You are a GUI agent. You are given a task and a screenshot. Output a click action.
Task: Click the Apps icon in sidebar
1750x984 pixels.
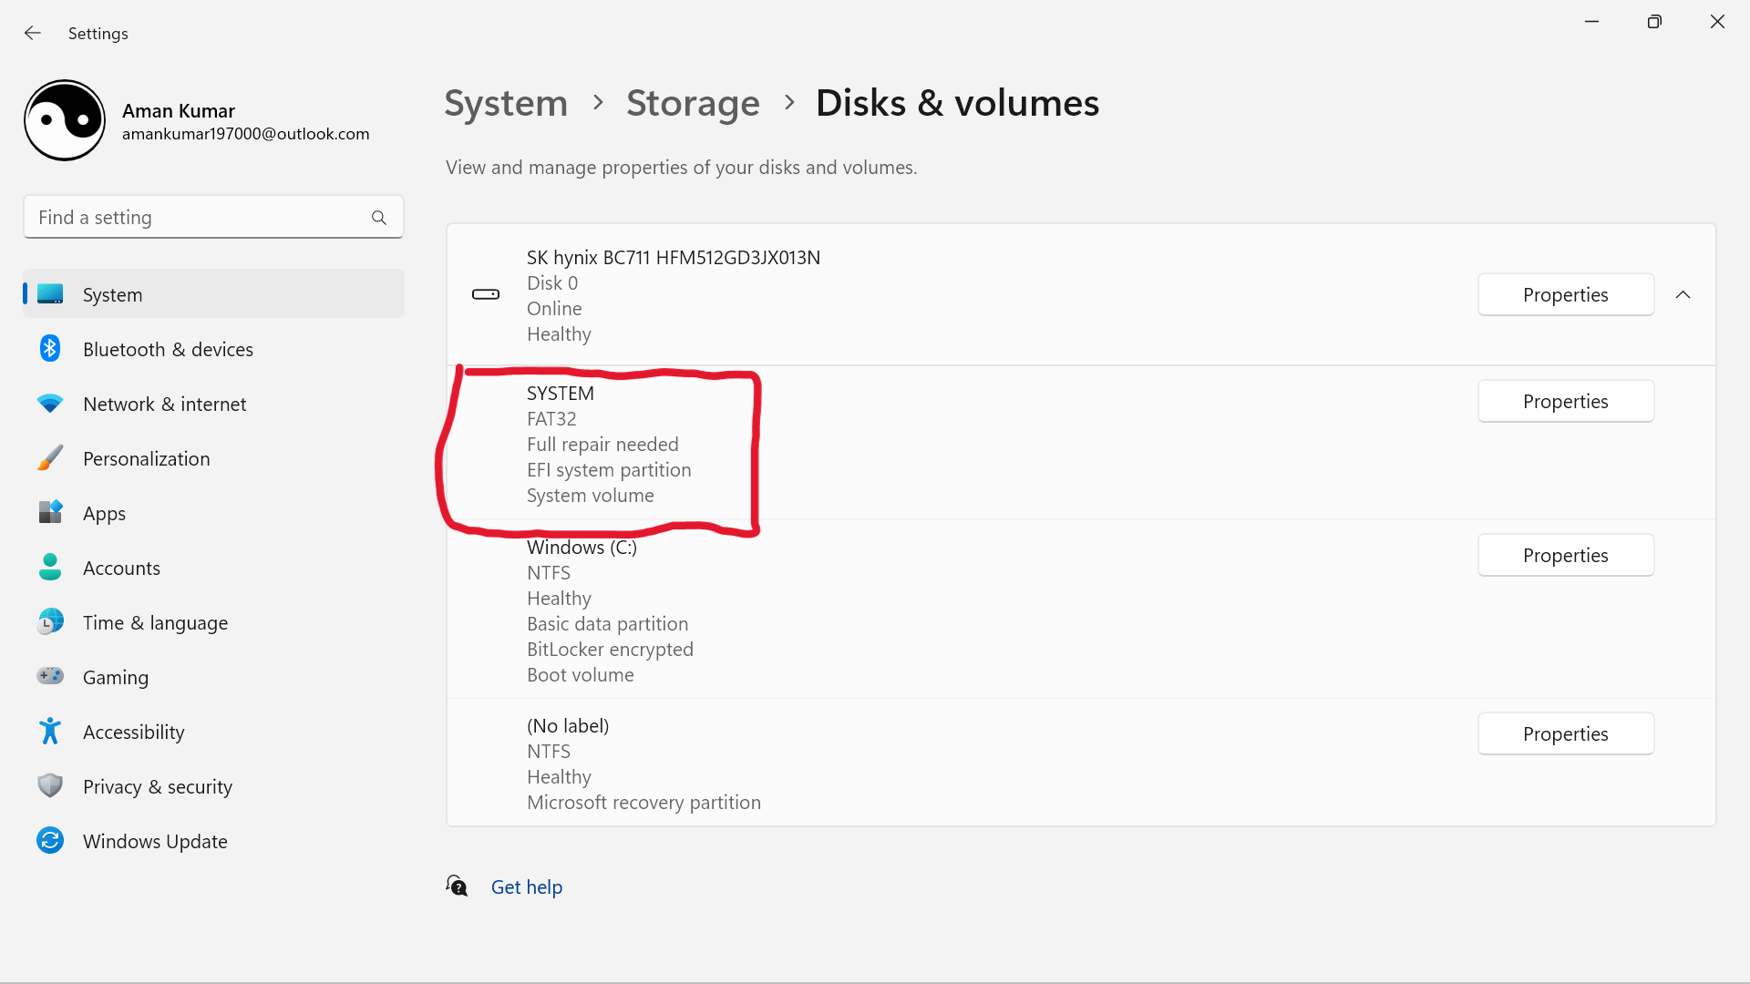point(50,512)
